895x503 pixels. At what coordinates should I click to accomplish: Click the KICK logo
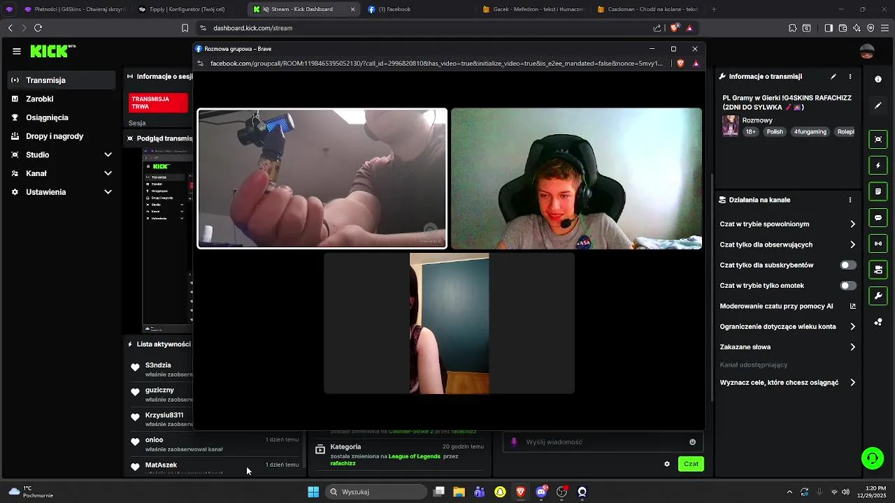pos(52,51)
